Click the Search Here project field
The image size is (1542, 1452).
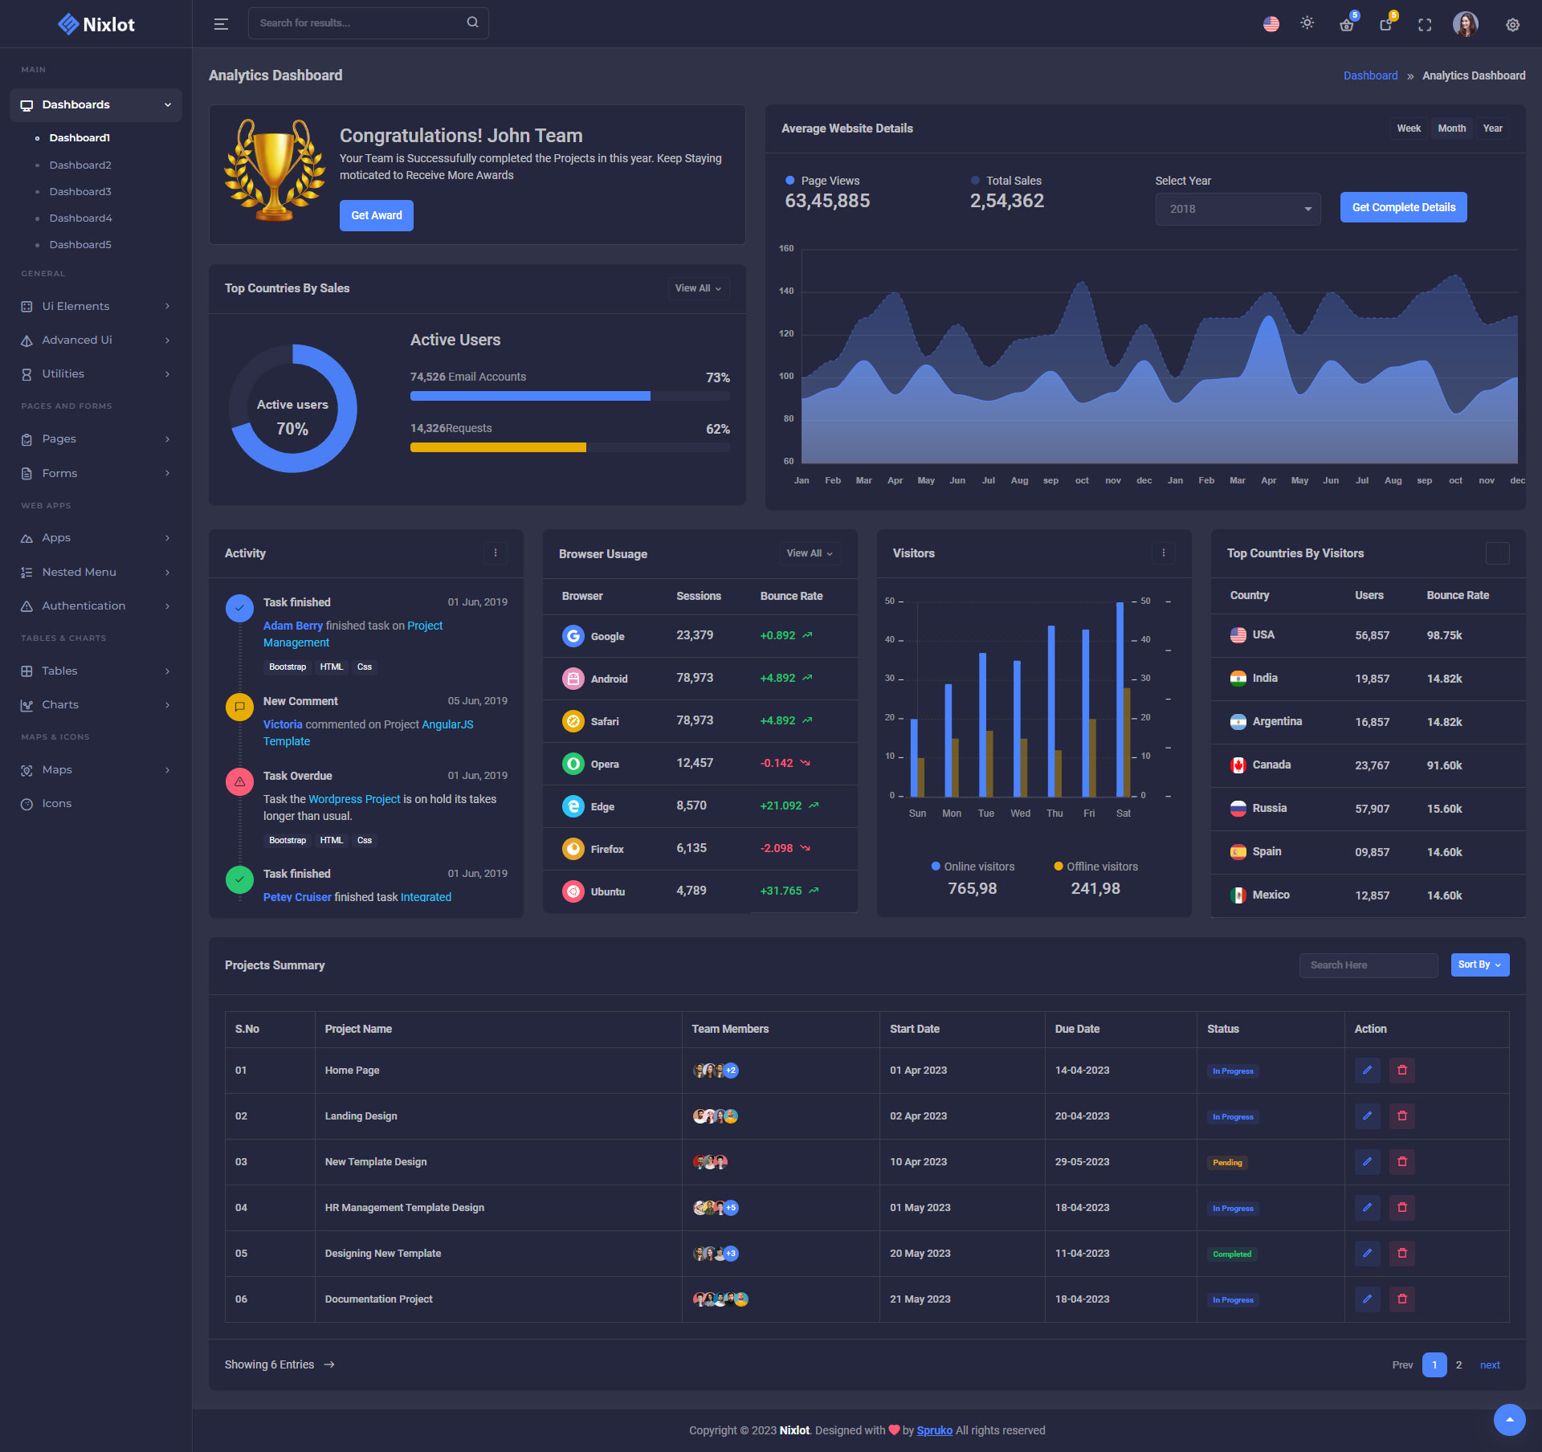pyautogui.click(x=1368, y=965)
